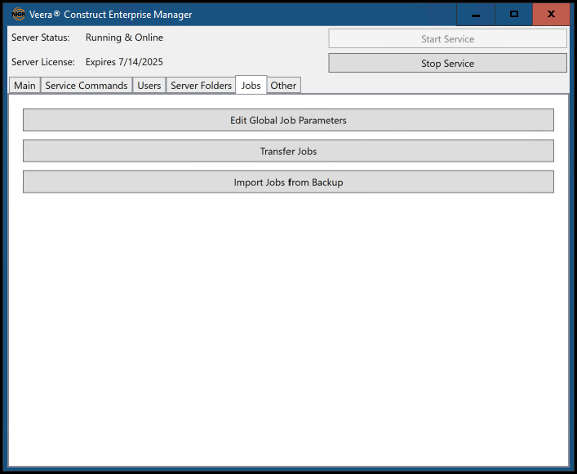Click the 'Expires 7/14/2025' license text
577x474 pixels.
(x=124, y=62)
